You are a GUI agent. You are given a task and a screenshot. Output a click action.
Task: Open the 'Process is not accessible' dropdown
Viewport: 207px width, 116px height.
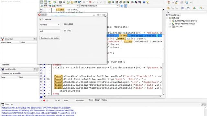(x=37, y=73)
